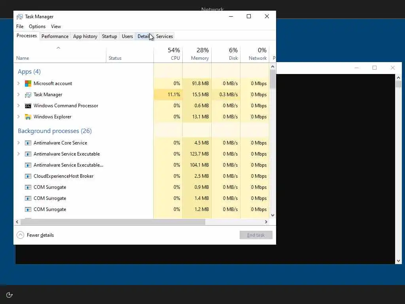The height and width of the screenshot is (304, 405).
Task: Click the horizontal scrollbar left arrow
Action: [17, 222]
